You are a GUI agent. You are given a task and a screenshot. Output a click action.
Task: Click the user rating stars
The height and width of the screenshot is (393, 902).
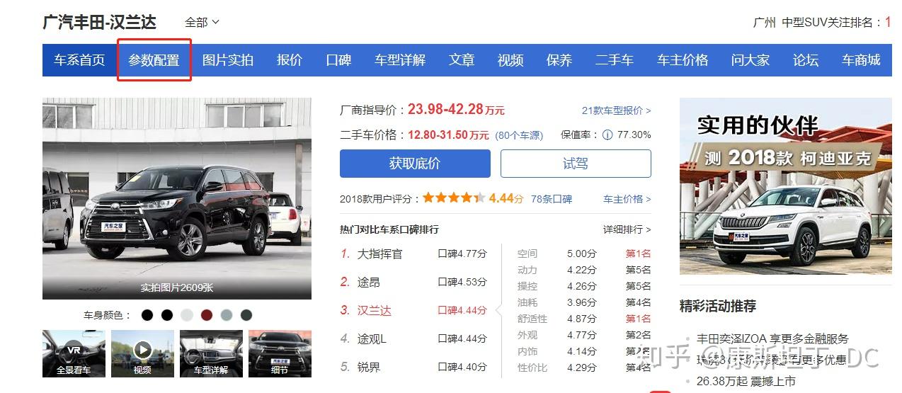tap(454, 198)
